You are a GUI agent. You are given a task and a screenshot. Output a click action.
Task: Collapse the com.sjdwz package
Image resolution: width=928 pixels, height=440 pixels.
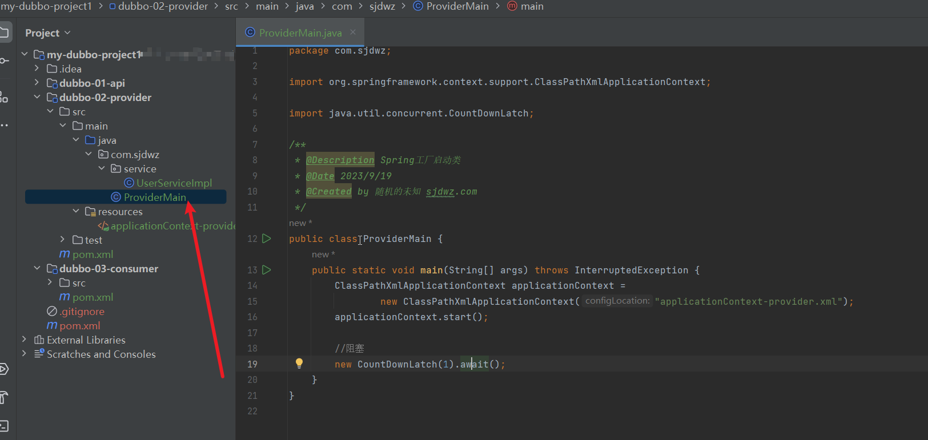[89, 154]
